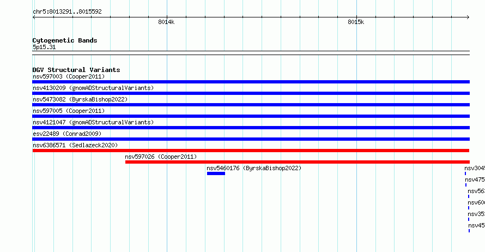Select the blue bar under nsv4130209
Viewport: 485px width, 252px height.
(x=251, y=93)
